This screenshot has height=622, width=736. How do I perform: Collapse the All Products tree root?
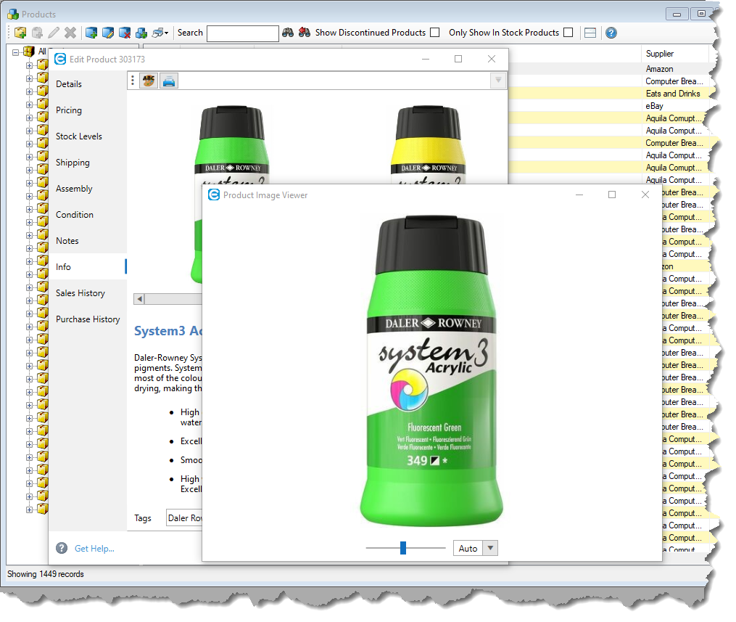point(17,52)
